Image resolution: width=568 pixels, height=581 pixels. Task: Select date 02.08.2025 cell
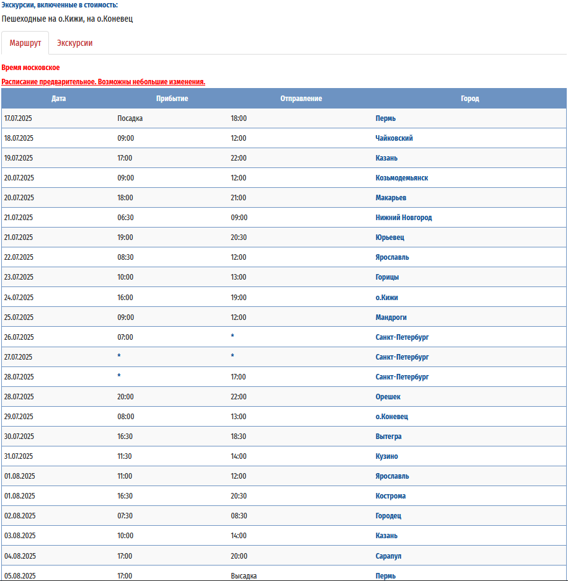20,516
